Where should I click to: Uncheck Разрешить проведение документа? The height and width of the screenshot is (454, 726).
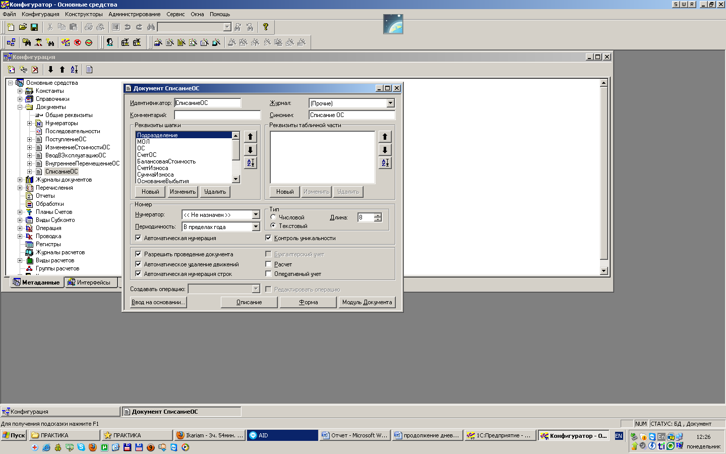138,254
